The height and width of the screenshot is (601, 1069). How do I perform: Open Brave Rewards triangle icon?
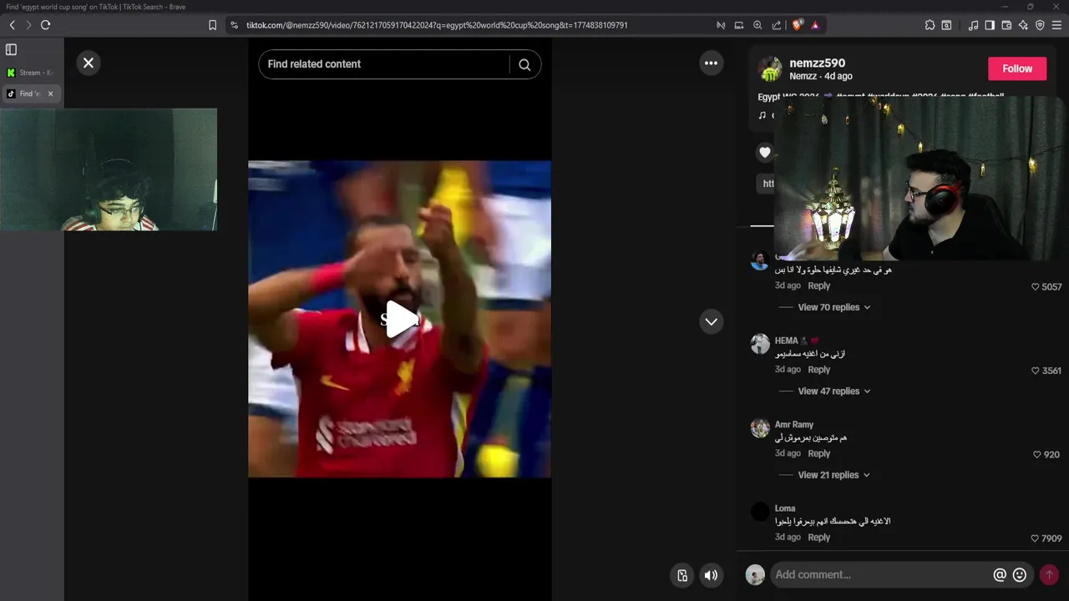pyautogui.click(x=815, y=25)
